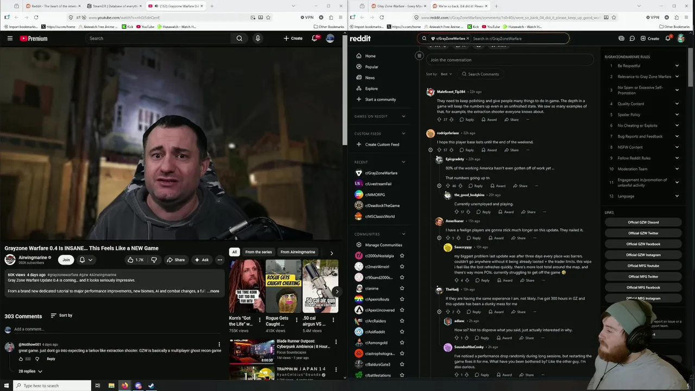The height and width of the screenshot is (391, 695).
Task: Downvote rodrigofariasx's comment
Action: coord(451,150)
